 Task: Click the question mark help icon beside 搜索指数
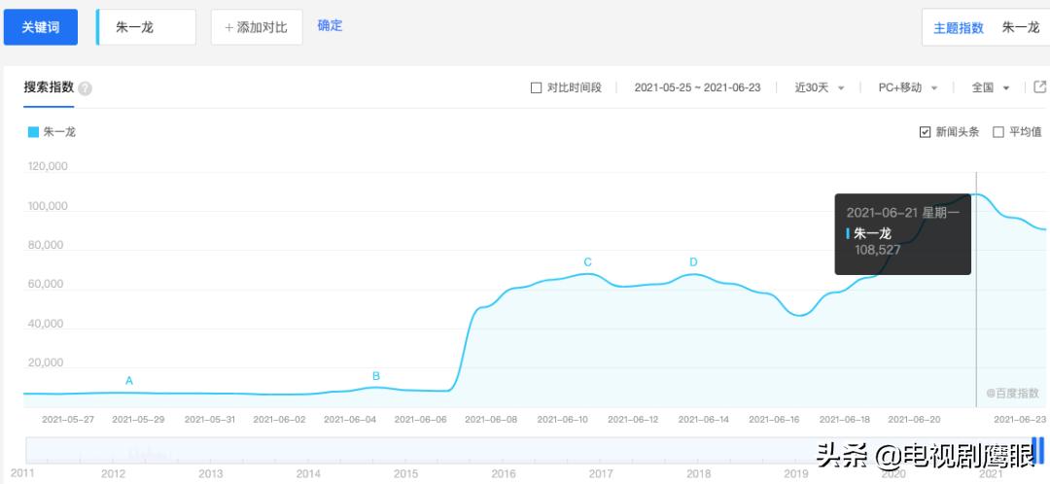click(85, 88)
